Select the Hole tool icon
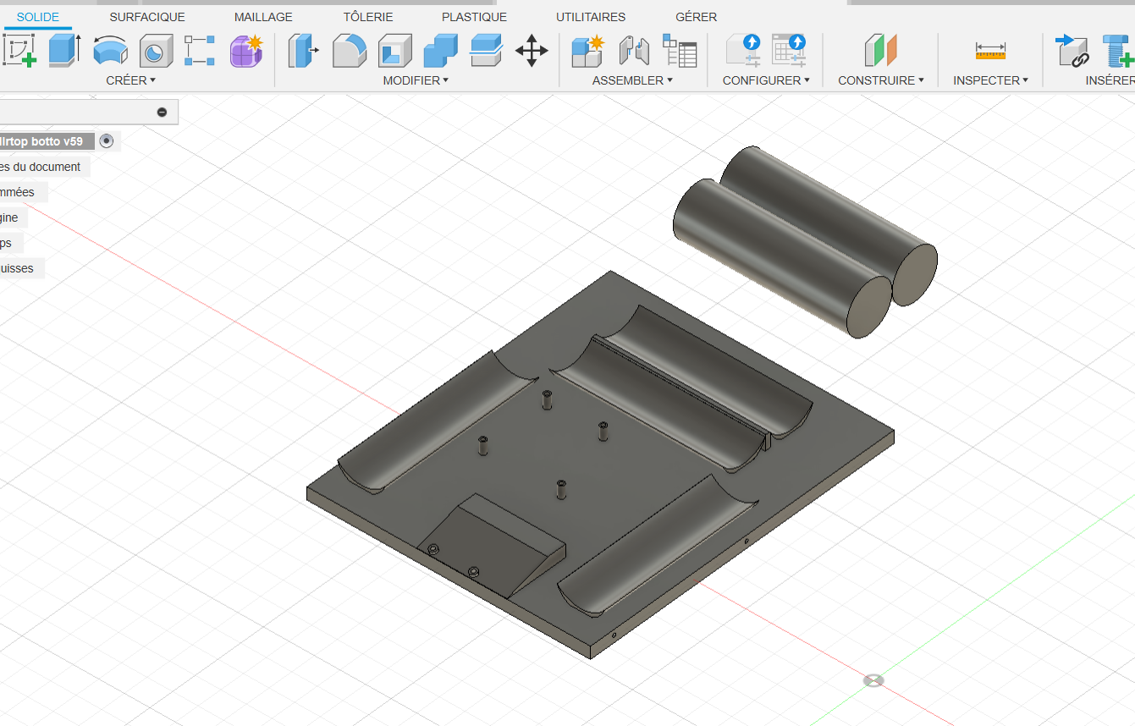1135x726 pixels. (x=156, y=51)
